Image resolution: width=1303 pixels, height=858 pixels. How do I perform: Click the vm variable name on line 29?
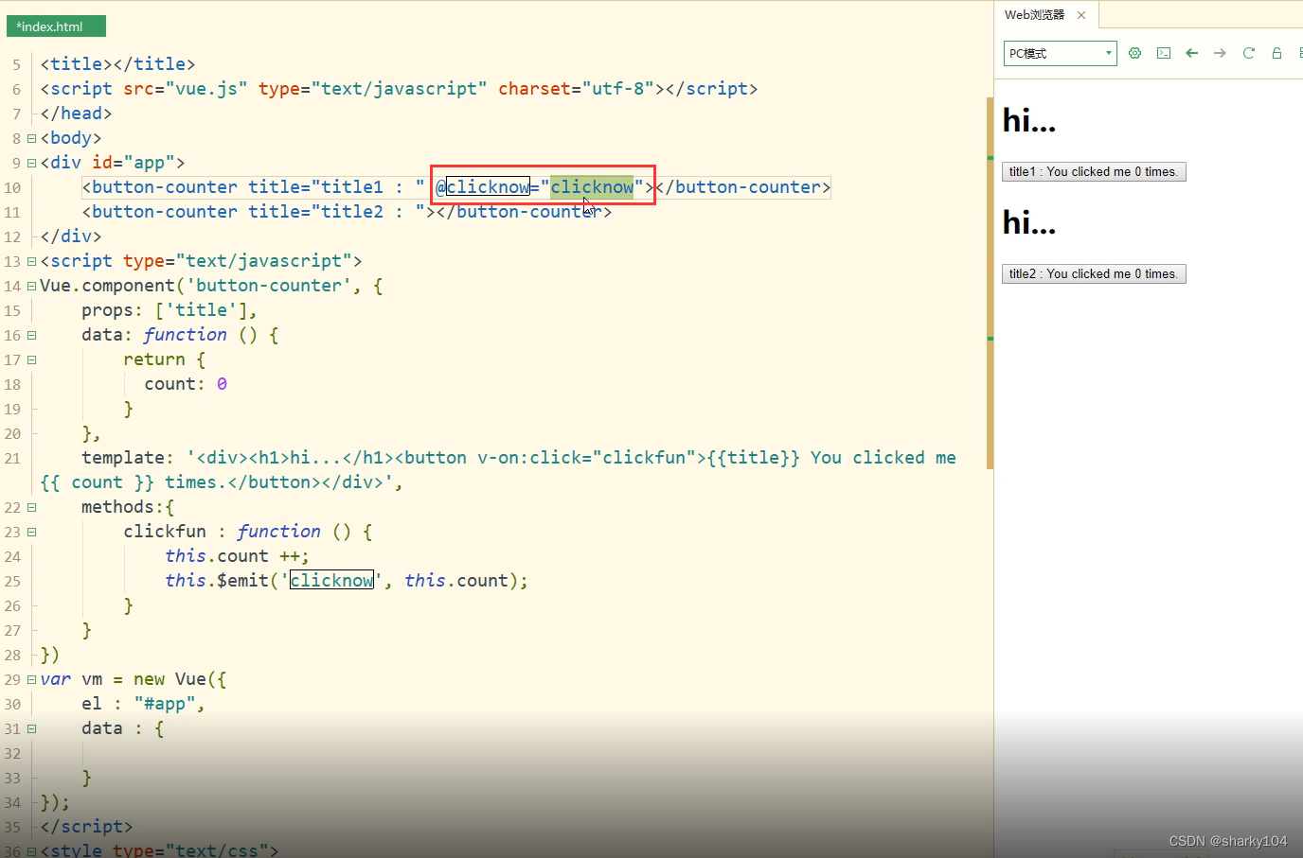click(92, 679)
